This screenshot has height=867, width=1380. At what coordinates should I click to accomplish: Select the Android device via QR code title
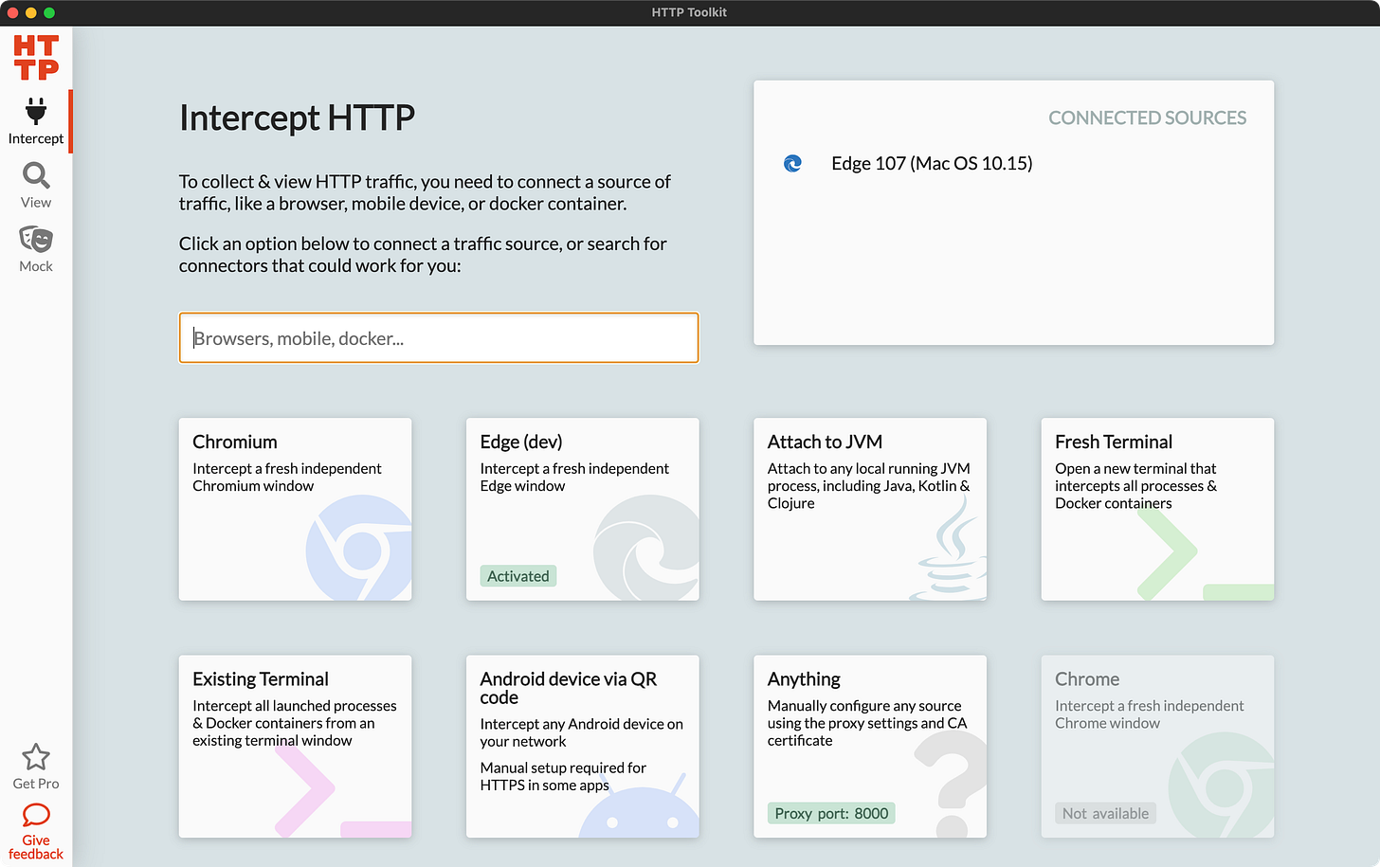click(x=569, y=688)
